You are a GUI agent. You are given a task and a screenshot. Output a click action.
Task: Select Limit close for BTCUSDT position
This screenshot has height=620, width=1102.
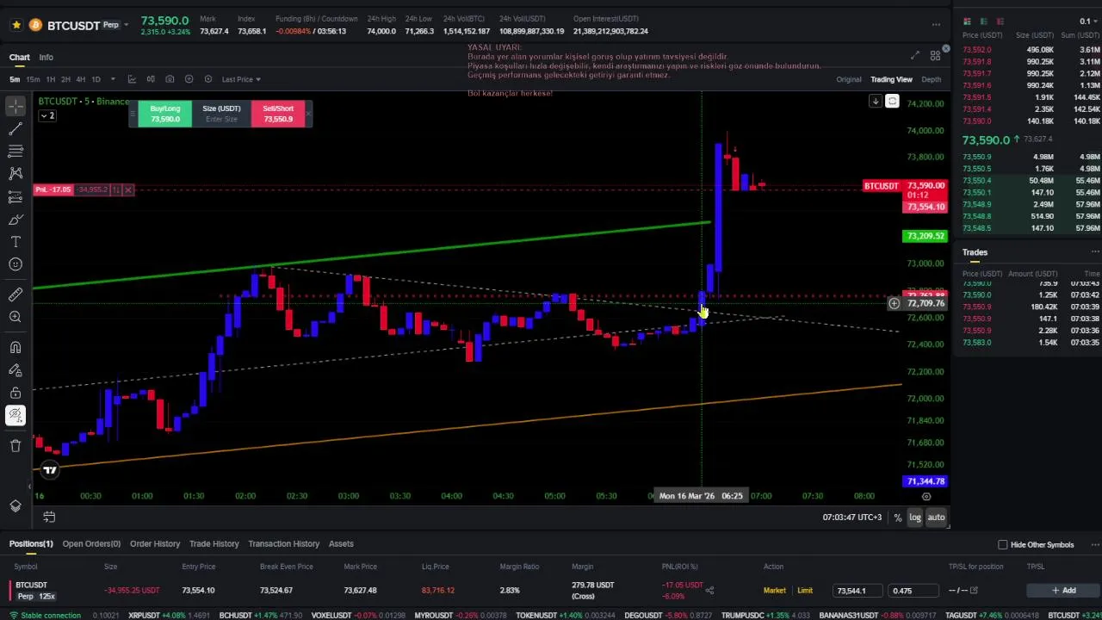(x=805, y=591)
